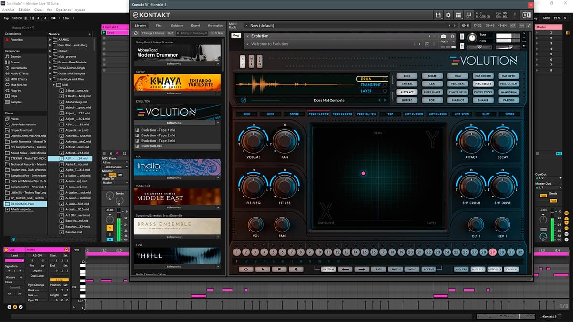The width and height of the screenshot is (573, 322).
Task: Toggle the Loop button in Ableton clip view
Action: pos(59,280)
